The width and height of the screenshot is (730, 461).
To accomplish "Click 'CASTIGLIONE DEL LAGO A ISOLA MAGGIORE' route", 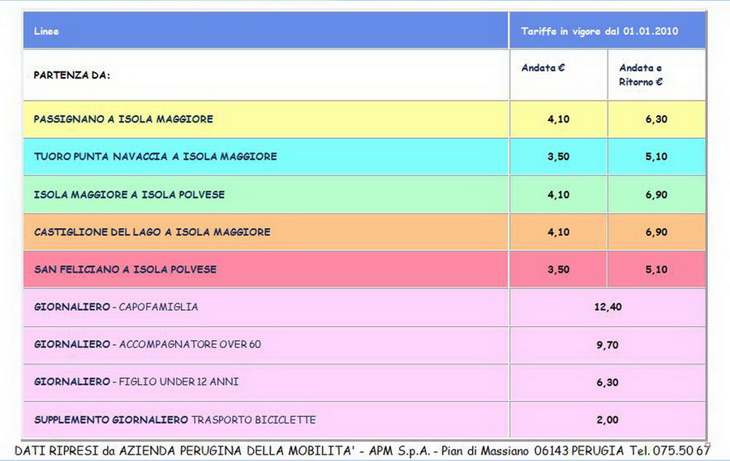I will pos(152,232).
